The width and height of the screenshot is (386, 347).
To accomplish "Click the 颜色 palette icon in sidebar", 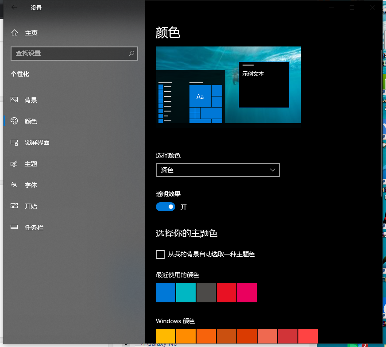I will click(15, 121).
